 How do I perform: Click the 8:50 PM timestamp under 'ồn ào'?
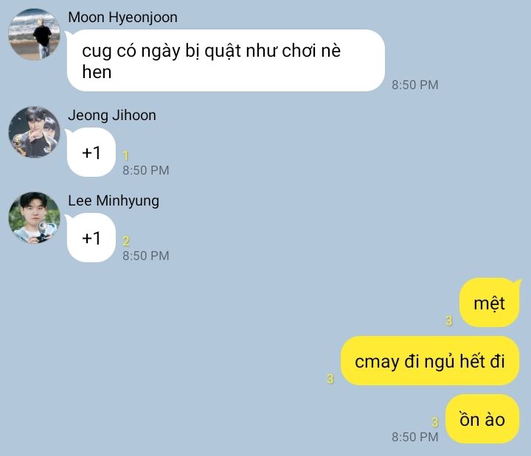[x=414, y=437]
